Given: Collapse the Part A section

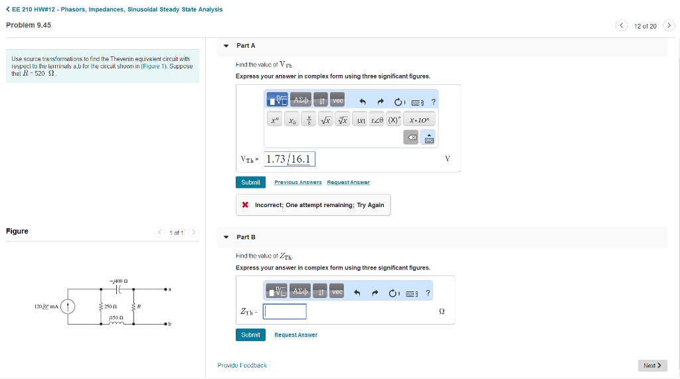Looking at the screenshot, I should 226,46.
